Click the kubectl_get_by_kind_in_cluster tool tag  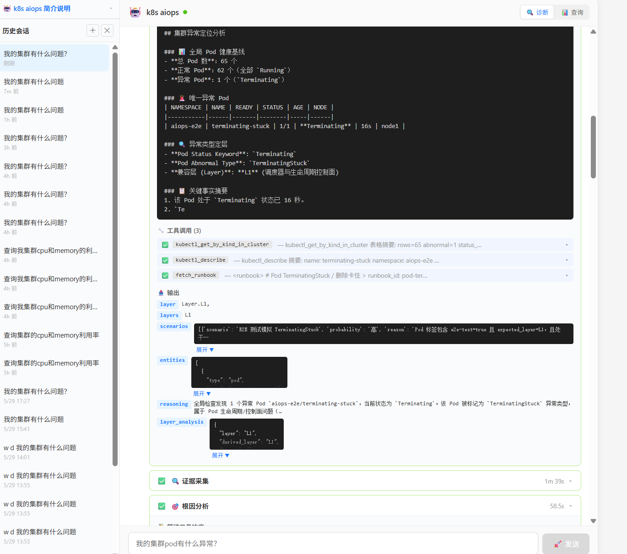222,244
